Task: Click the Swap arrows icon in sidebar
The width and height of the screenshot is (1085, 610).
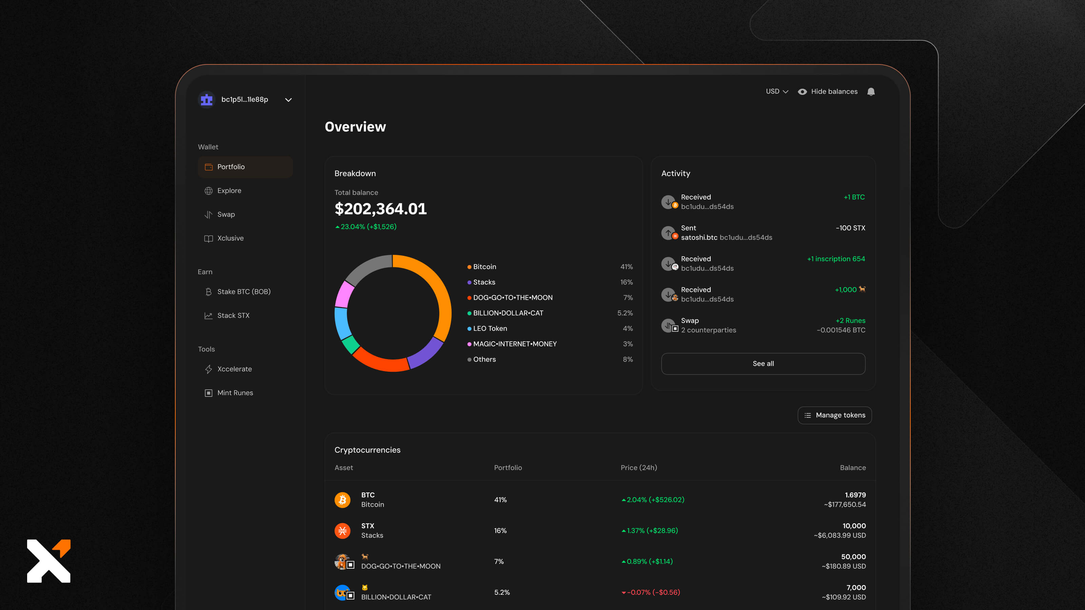Action: (x=209, y=215)
